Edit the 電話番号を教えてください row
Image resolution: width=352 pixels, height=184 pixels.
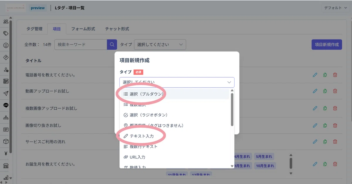(x=315, y=75)
